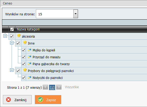Click the Myjka do kąpieli item icon

pos(30,50)
